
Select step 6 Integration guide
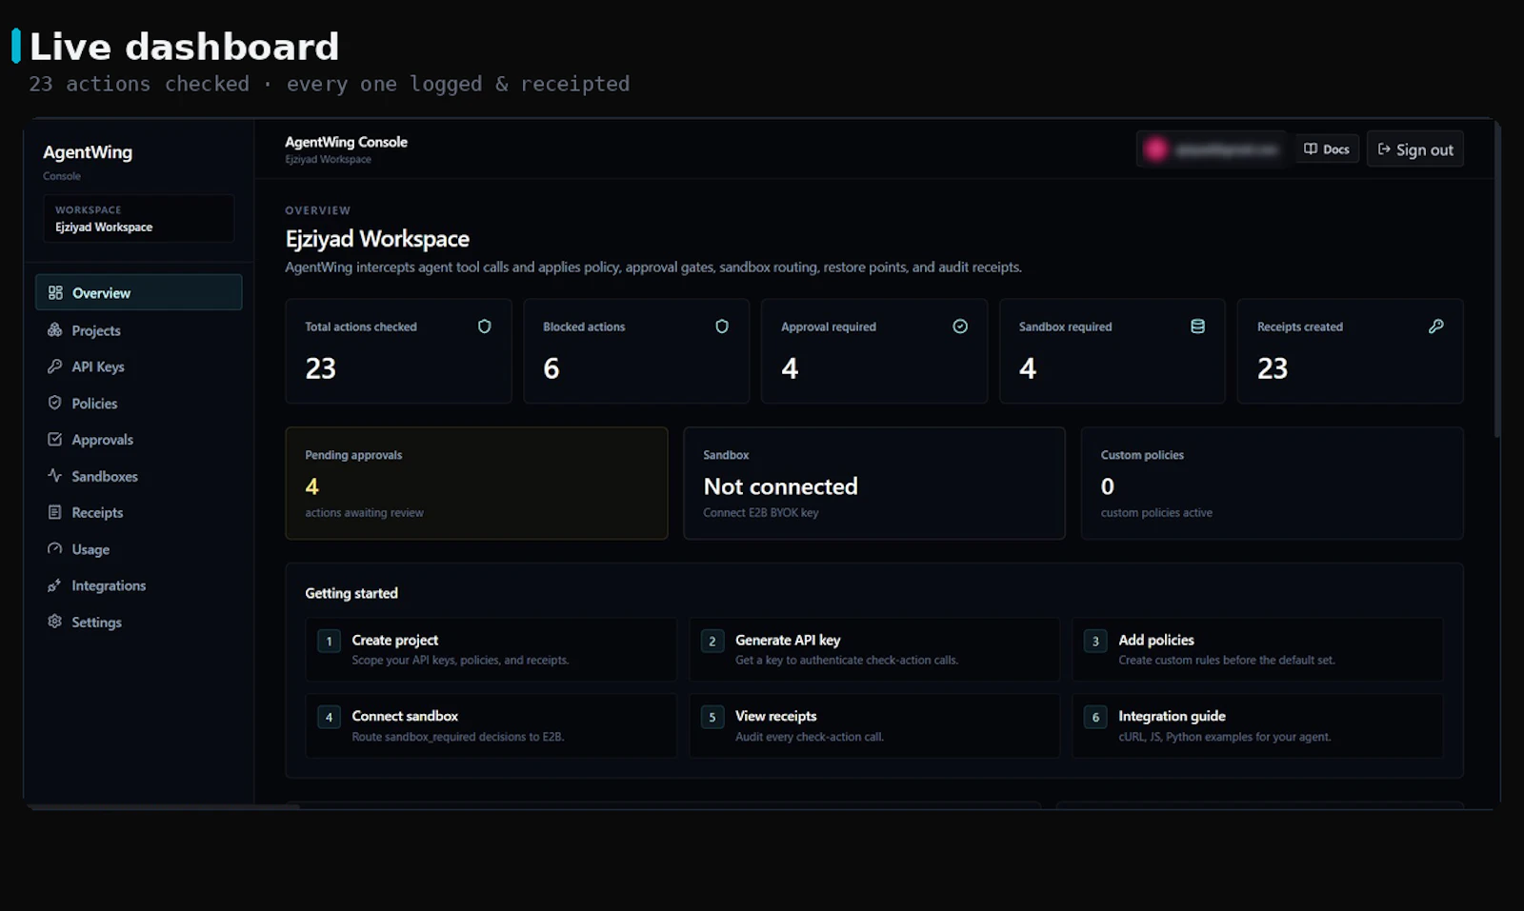(x=1257, y=725)
